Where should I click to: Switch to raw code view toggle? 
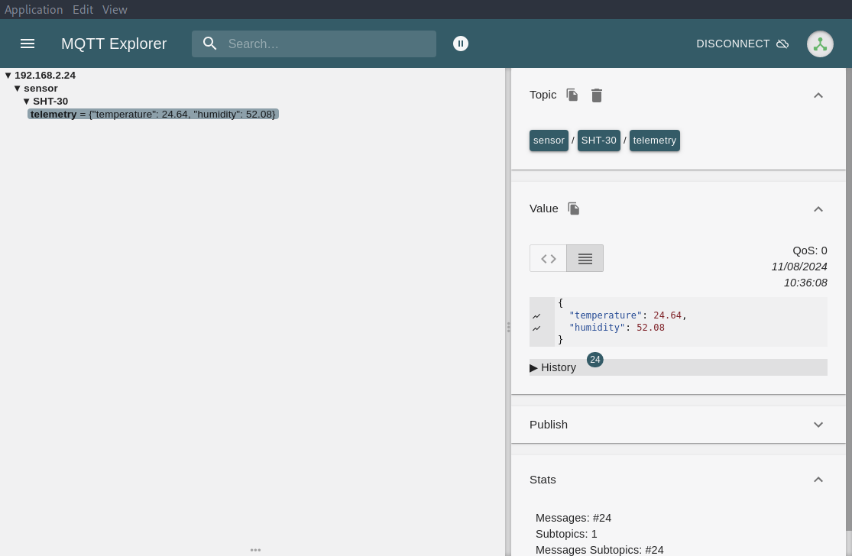[548, 258]
